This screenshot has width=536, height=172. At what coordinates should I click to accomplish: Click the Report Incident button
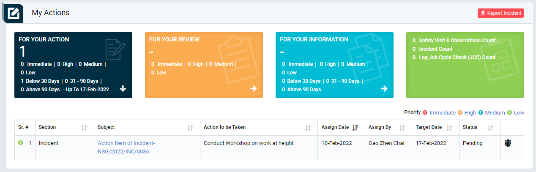coord(500,13)
